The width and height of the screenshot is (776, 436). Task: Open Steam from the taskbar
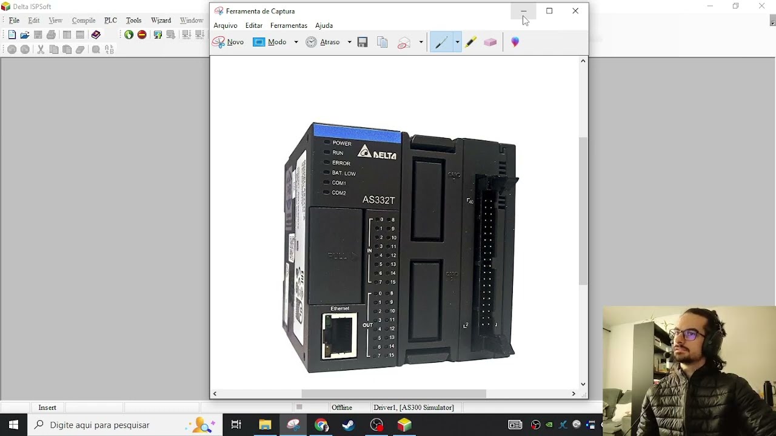[x=349, y=425]
